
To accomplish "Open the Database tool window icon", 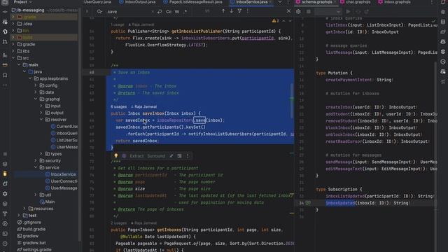I will click(x=443, y=22).
